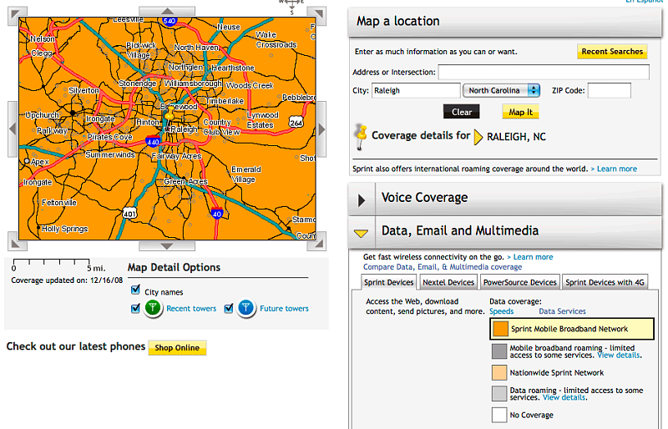
Task: Open the Data Services coverage view
Action: pos(562,311)
